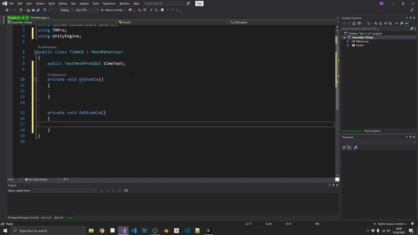
Task: Click No issues found indicator
Action: 36,180
